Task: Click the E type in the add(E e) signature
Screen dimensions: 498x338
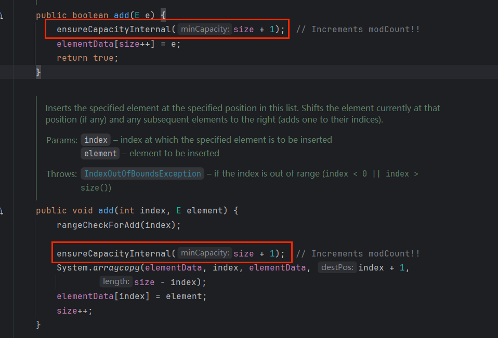Action: (x=137, y=15)
